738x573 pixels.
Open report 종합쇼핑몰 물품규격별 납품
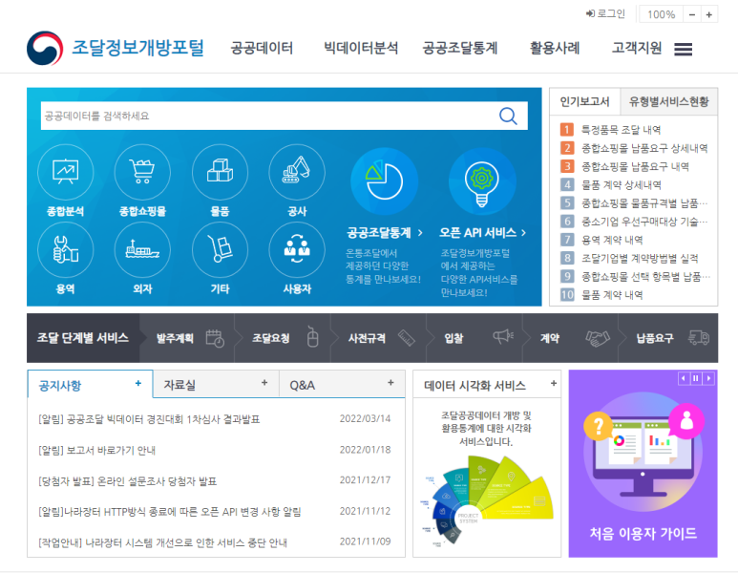(644, 203)
